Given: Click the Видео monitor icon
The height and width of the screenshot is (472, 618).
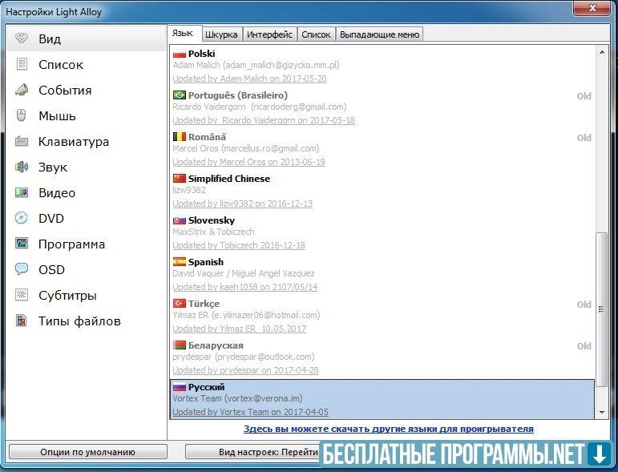Looking at the screenshot, I should tap(22, 193).
